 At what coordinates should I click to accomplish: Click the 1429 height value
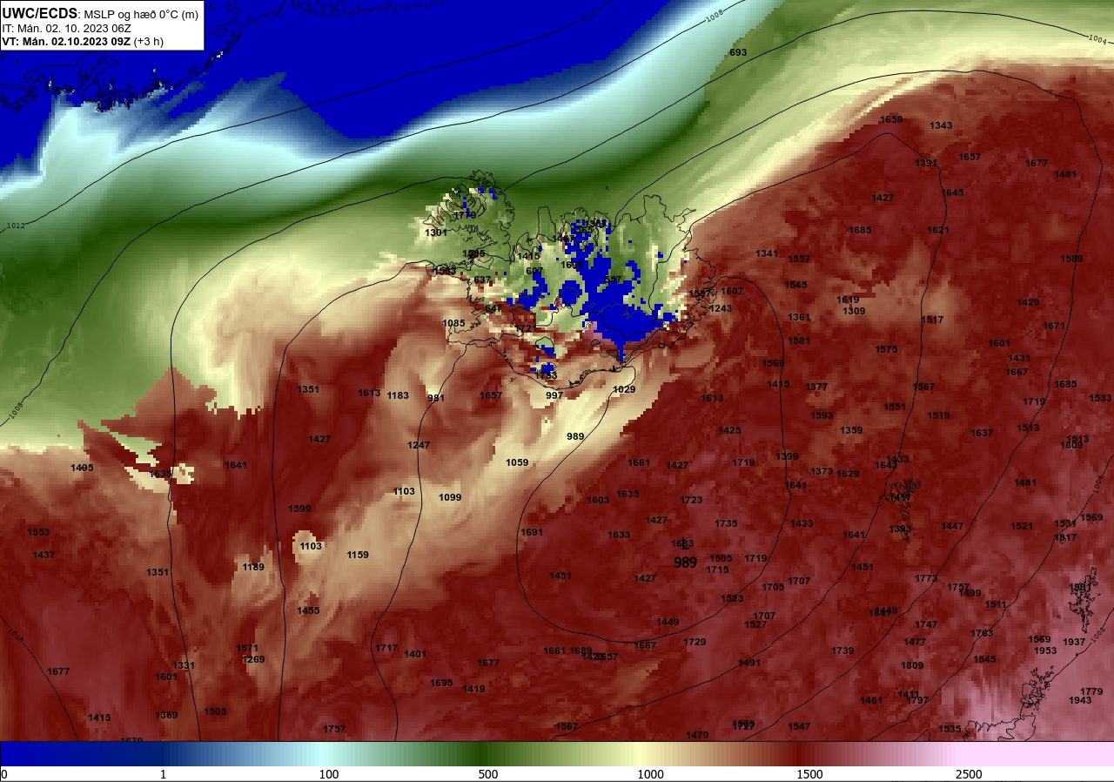point(1028,302)
